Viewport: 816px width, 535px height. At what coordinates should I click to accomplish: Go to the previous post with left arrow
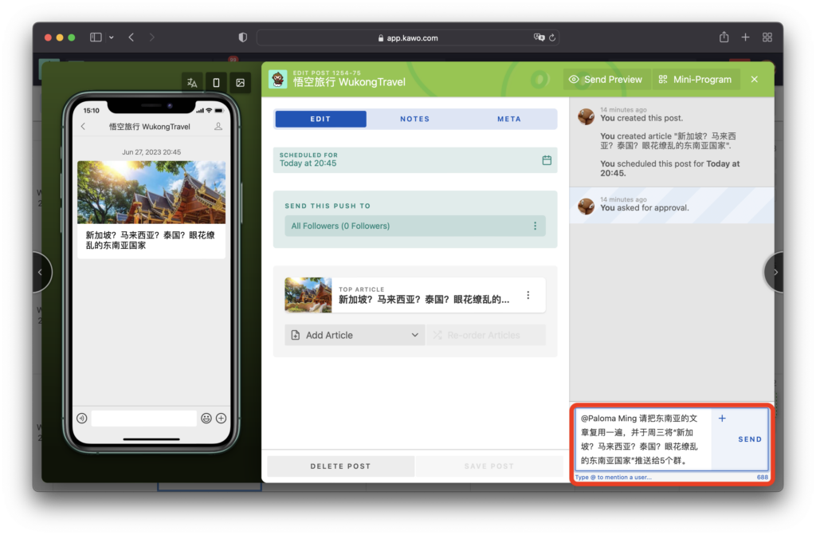tap(41, 272)
